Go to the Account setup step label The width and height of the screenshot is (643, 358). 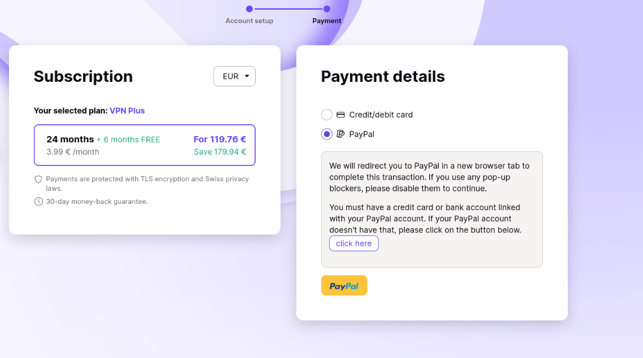click(x=249, y=21)
